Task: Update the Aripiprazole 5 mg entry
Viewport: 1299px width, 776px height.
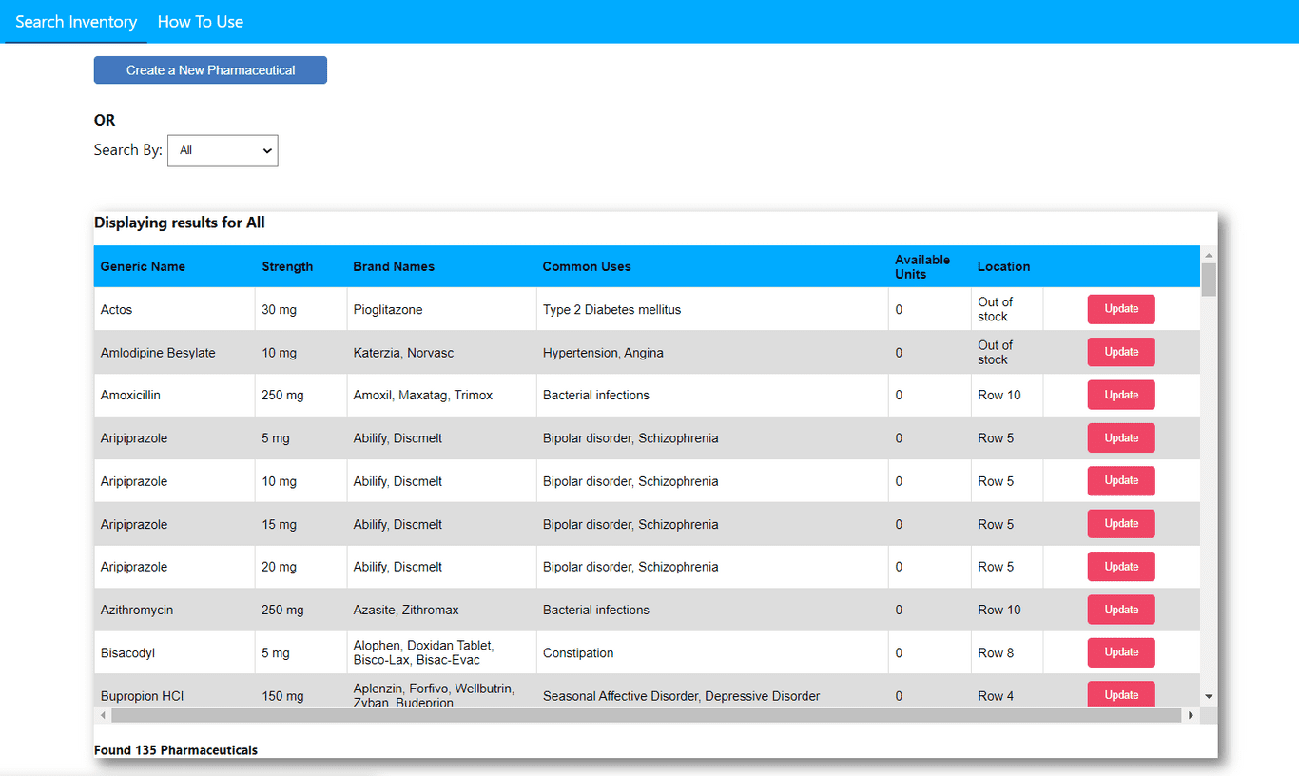Action: 1120,437
